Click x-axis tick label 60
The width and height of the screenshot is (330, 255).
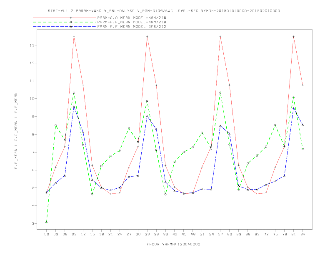[x=230, y=234]
